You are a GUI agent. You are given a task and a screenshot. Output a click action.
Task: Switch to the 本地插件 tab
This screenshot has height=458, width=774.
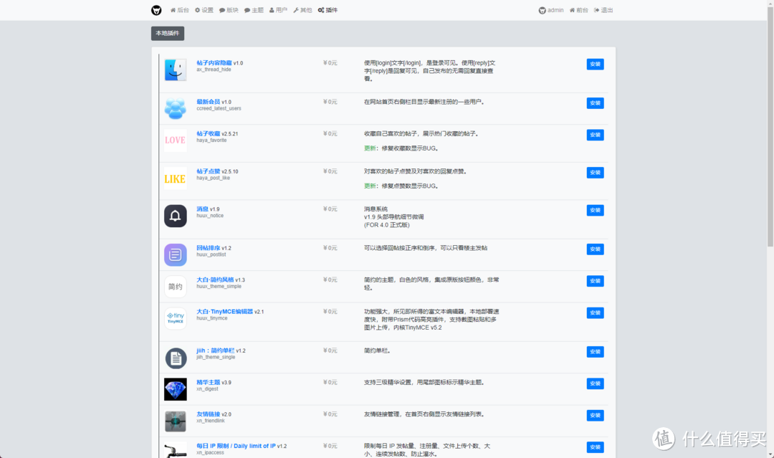(167, 33)
